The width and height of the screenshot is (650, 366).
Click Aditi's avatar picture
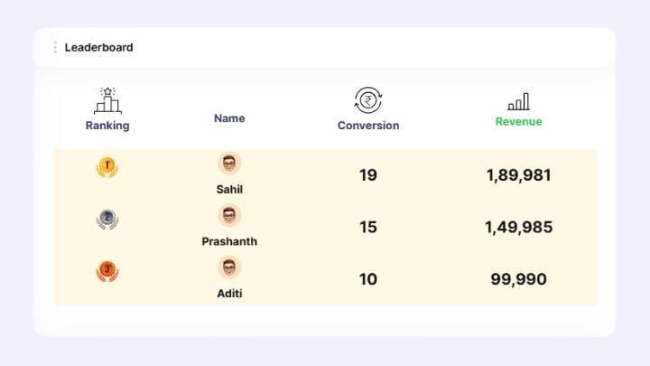229,267
